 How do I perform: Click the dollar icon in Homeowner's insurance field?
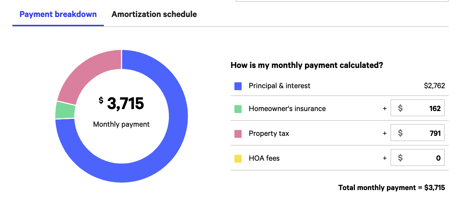pos(400,109)
